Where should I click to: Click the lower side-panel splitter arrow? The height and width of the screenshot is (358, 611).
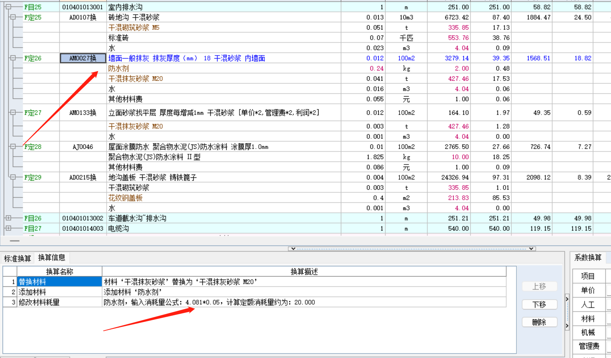click(x=567, y=325)
